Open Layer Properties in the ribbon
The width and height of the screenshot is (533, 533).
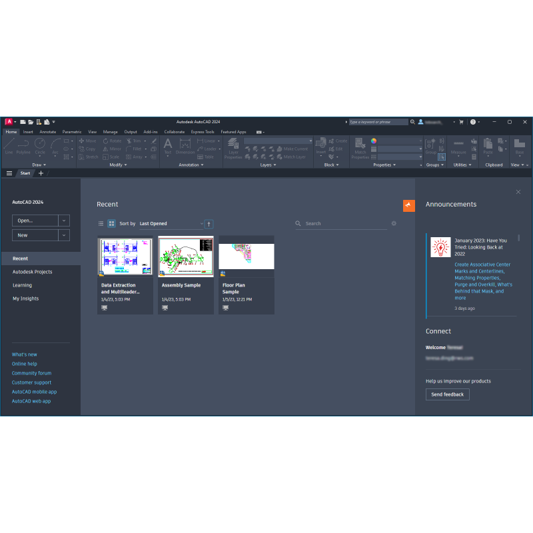click(x=233, y=148)
